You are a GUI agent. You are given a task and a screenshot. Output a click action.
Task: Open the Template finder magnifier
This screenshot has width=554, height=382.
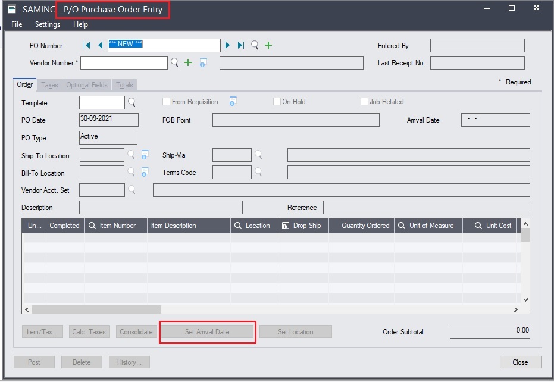[132, 102]
